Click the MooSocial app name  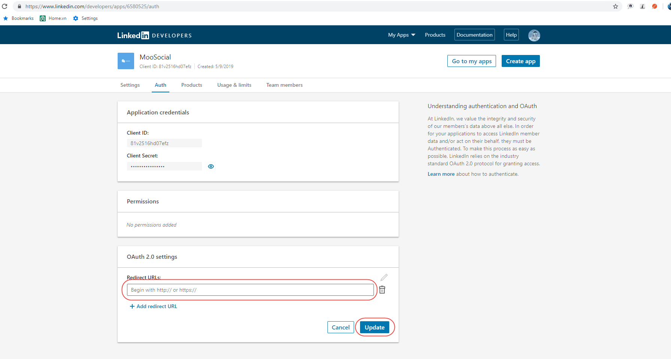(155, 57)
